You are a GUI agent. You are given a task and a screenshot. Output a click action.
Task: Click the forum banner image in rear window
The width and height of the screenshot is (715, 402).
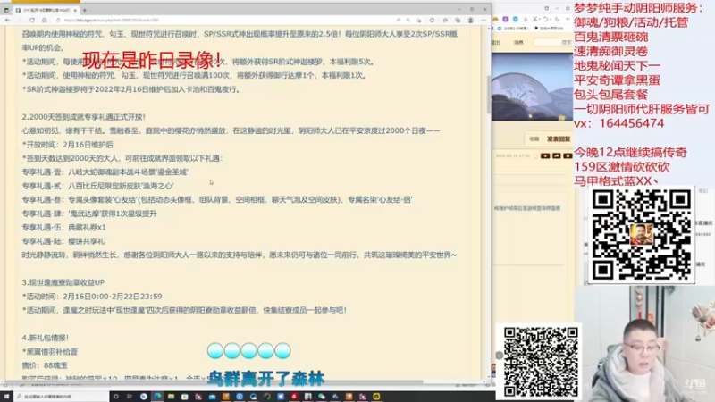(532, 87)
